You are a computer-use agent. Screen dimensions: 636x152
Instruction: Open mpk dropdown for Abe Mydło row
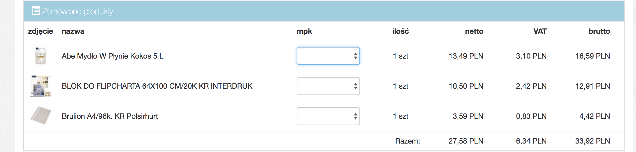coord(328,56)
